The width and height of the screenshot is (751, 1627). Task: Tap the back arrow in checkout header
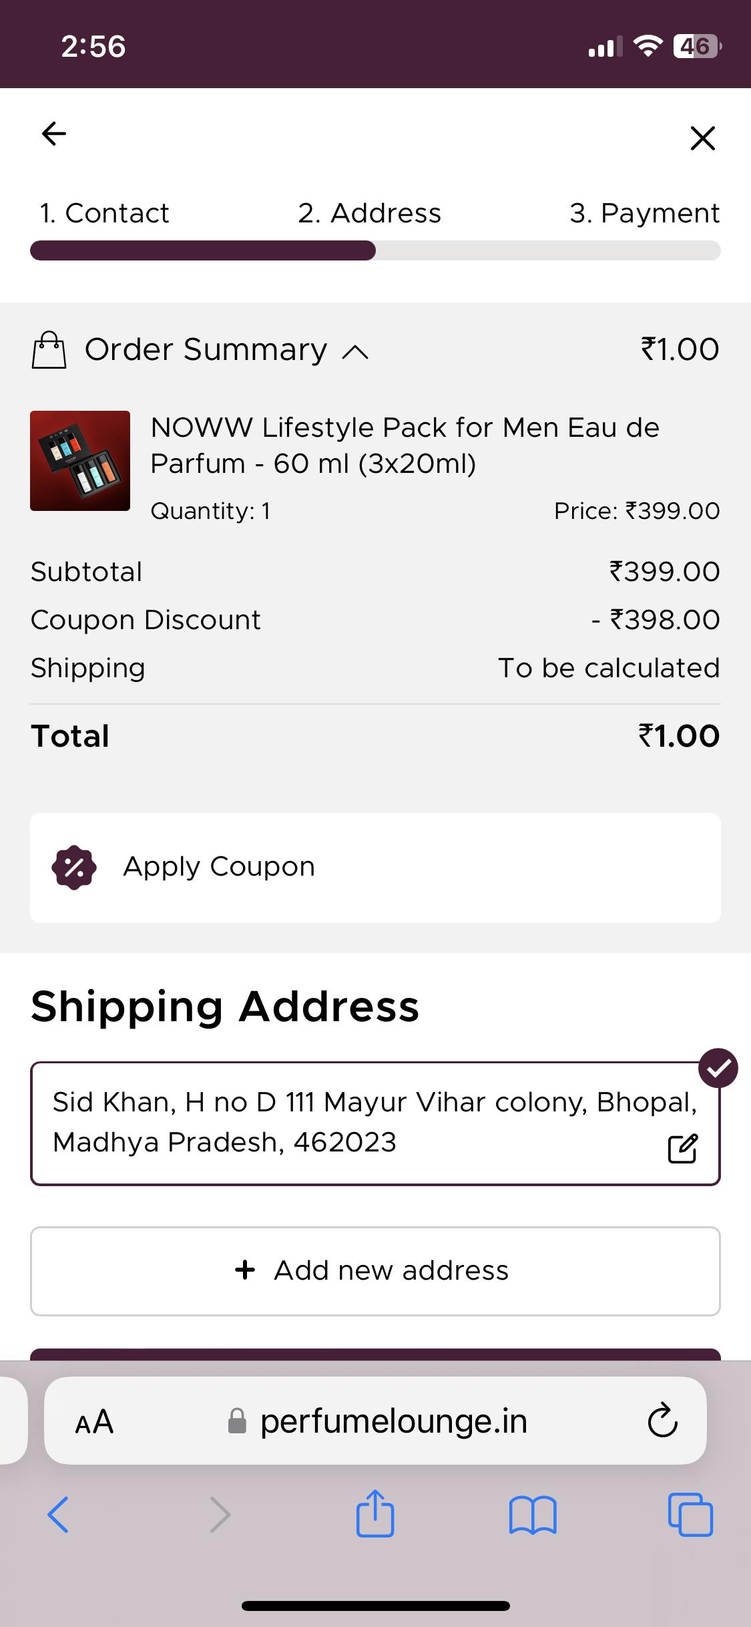point(54,134)
